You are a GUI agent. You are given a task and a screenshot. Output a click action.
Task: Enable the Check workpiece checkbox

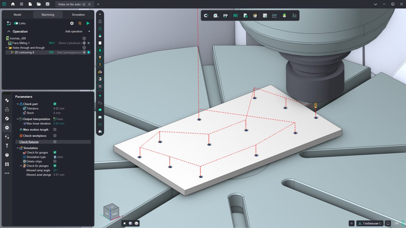(55, 136)
